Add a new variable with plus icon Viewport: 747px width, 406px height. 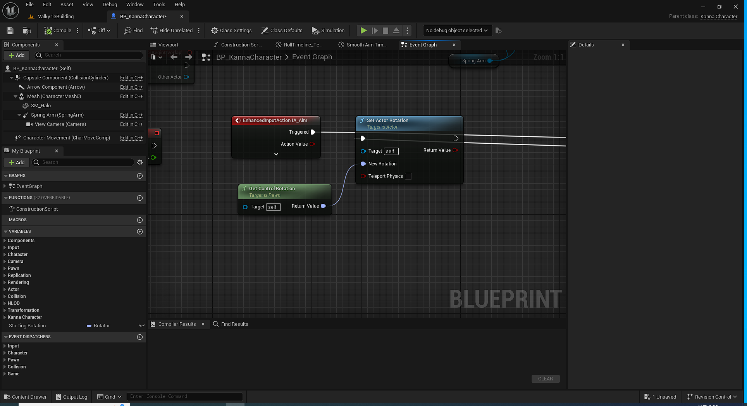(x=140, y=232)
